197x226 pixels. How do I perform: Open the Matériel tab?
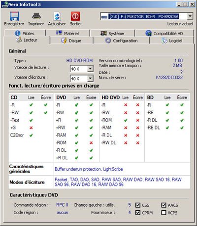click(x=68, y=33)
